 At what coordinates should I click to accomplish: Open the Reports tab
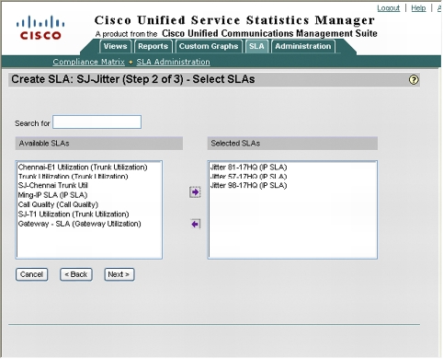pyautogui.click(x=153, y=46)
